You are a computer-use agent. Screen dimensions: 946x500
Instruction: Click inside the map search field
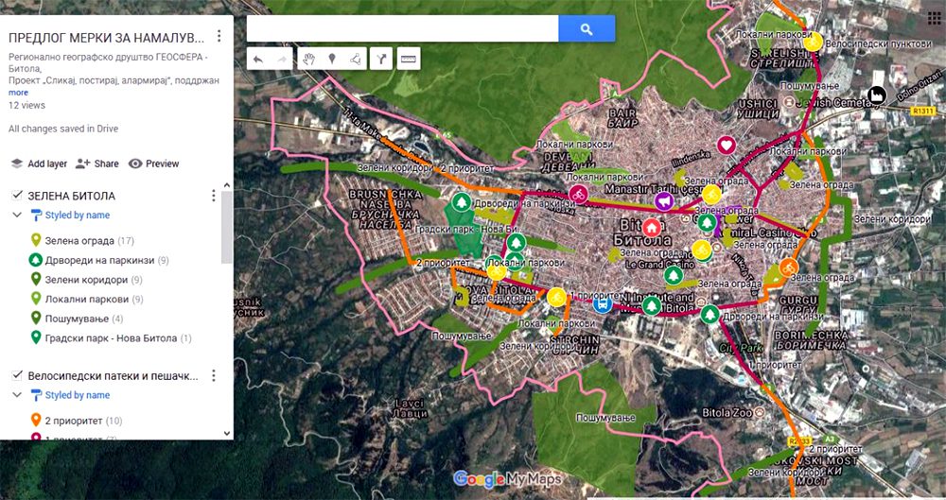402,29
